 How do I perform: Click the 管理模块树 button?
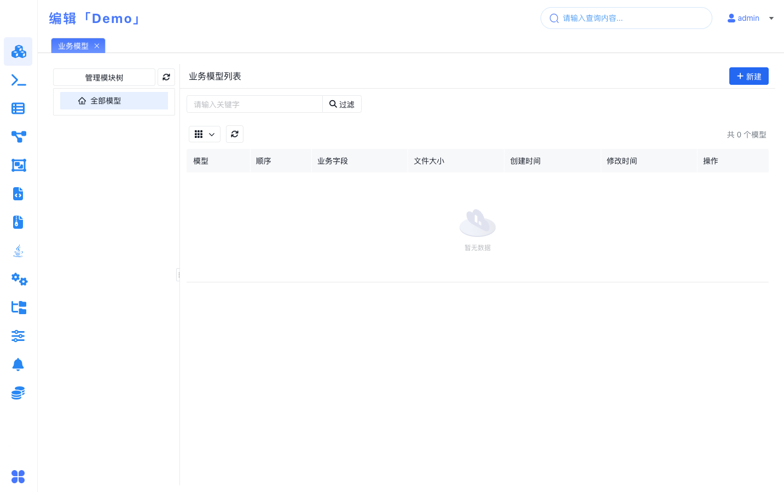click(x=104, y=77)
